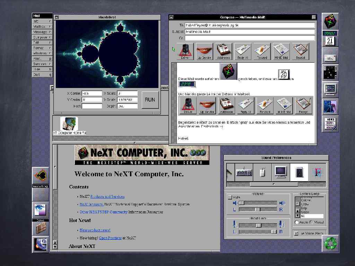
Task: Click the empty Cc field
Action: point(250,38)
